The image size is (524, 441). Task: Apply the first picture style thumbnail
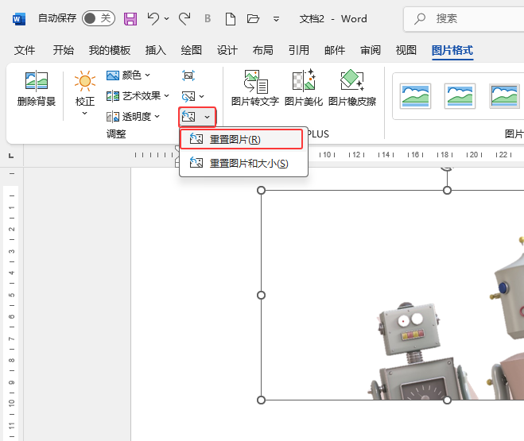coord(415,96)
